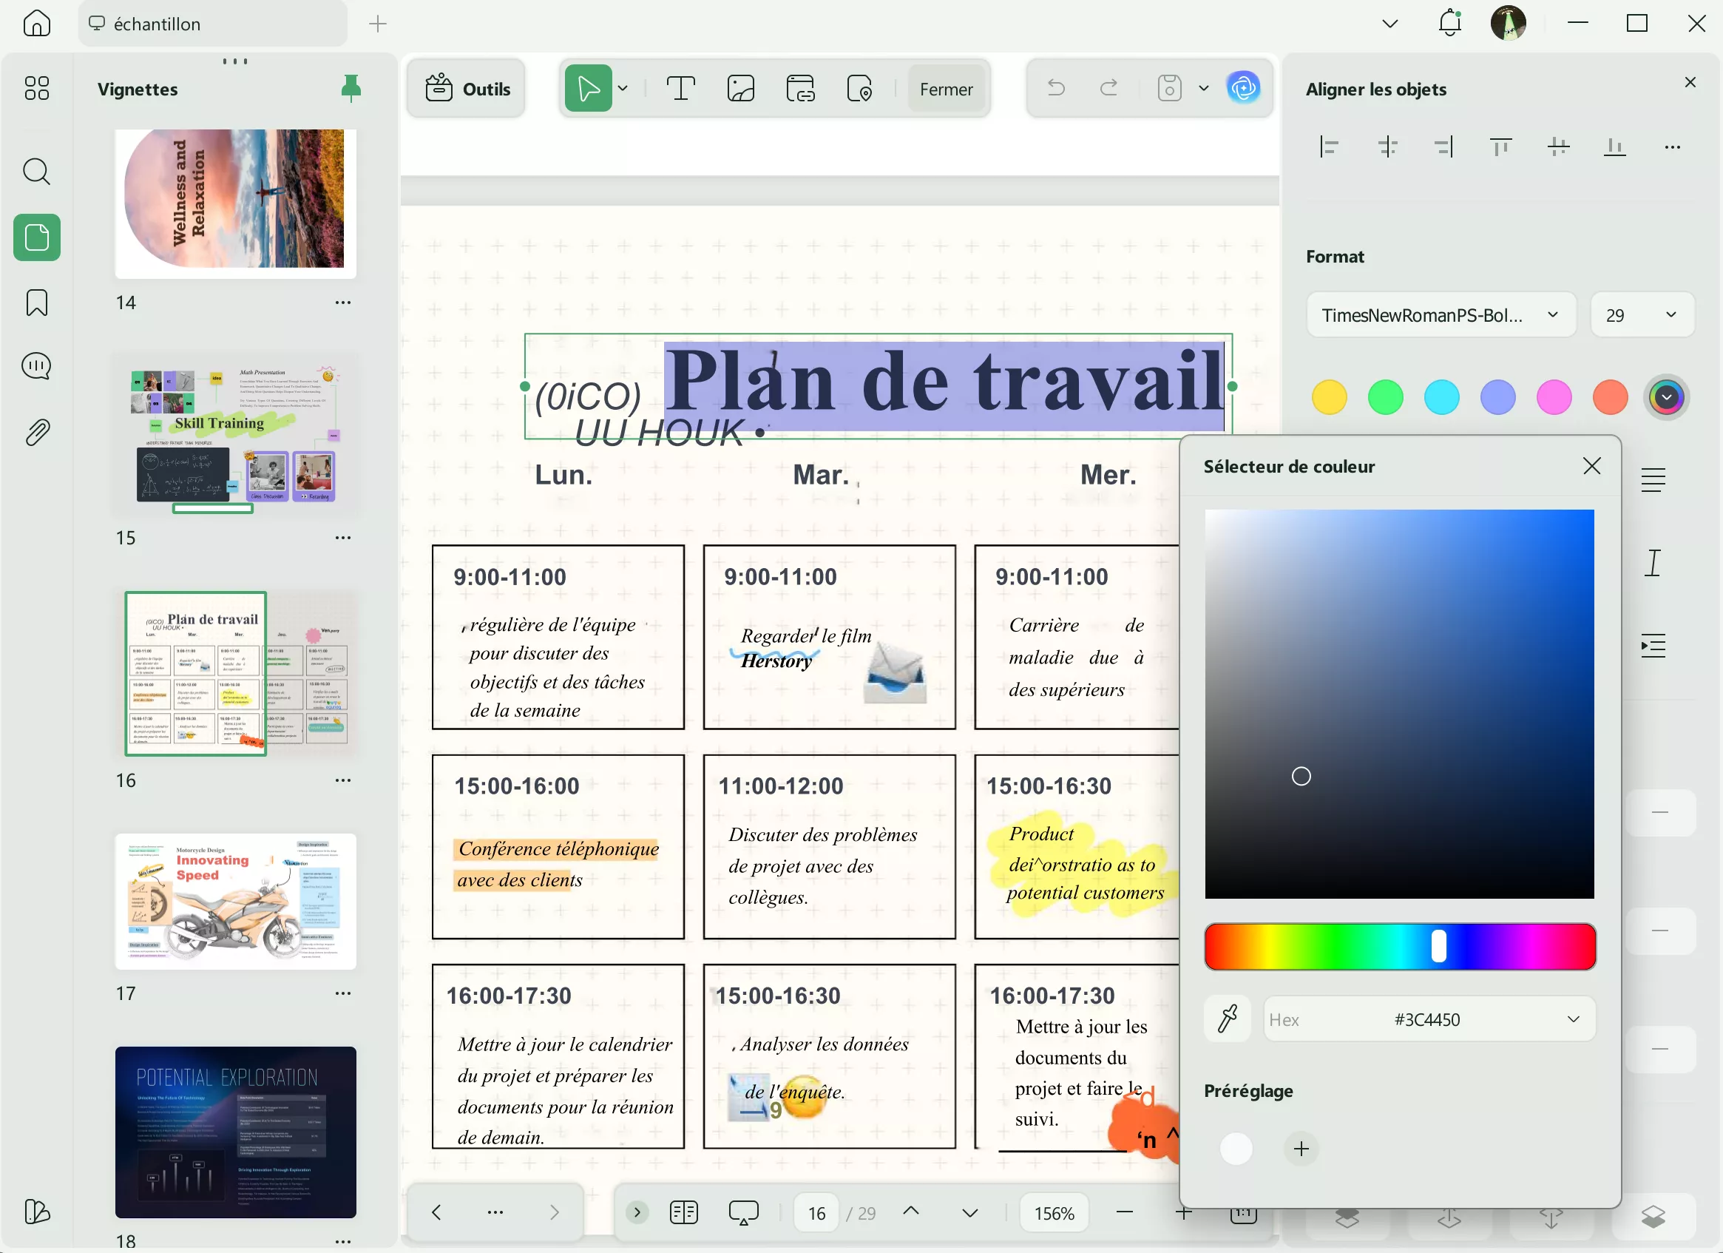
Task: Add a new color preset under Préréglage
Action: tap(1301, 1149)
